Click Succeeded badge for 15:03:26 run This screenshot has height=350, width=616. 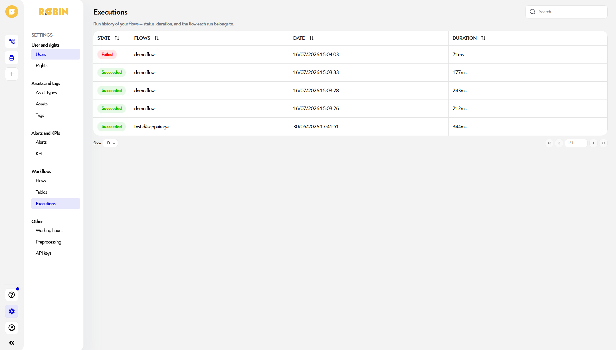(111, 108)
